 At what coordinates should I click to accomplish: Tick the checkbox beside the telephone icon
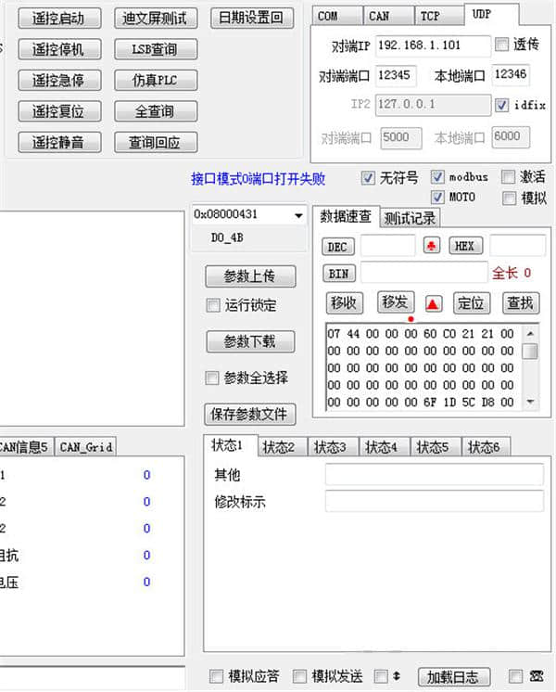pos(516,676)
